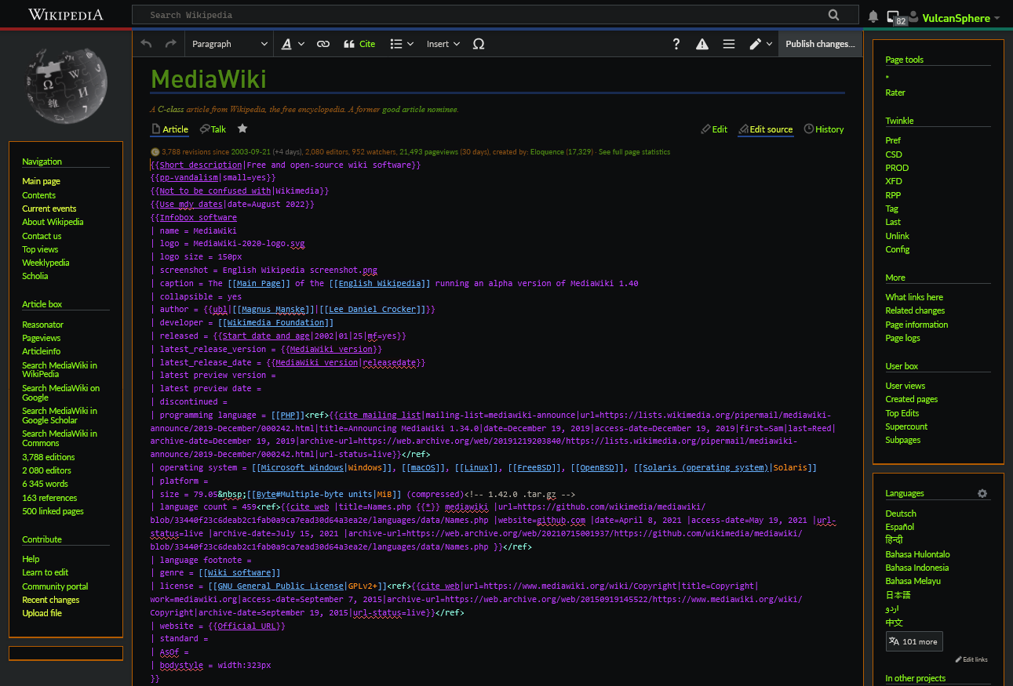Open language settings gear icon
The height and width of the screenshot is (686, 1013).
coord(982,493)
